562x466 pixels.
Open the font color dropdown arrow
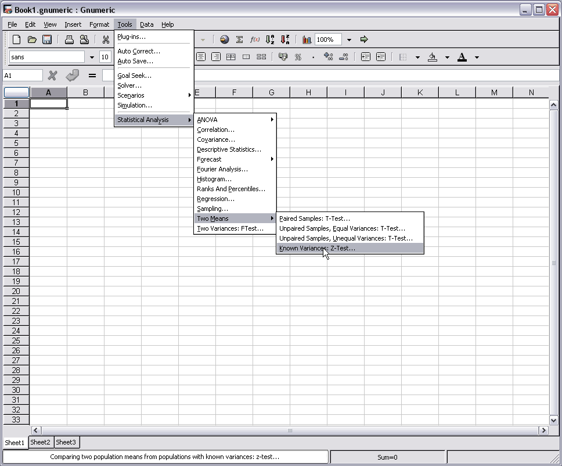(x=476, y=56)
